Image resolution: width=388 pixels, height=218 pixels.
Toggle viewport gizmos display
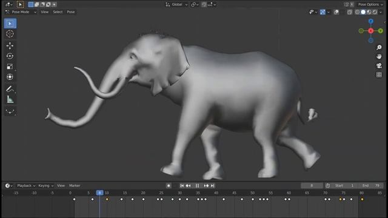[323, 12]
